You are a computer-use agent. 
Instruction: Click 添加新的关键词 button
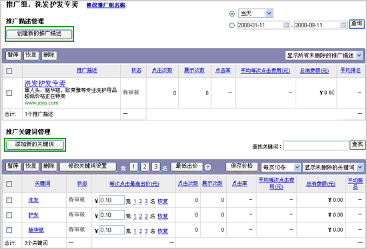pyautogui.click(x=35, y=144)
